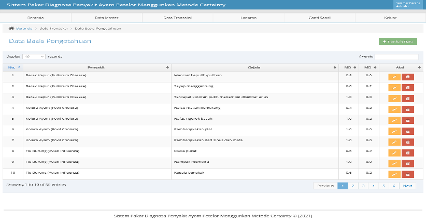The width and height of the screenshot is (426, 223).
Task: Delete the Kepala bengkak entry
Action: [x=407, y=174]
